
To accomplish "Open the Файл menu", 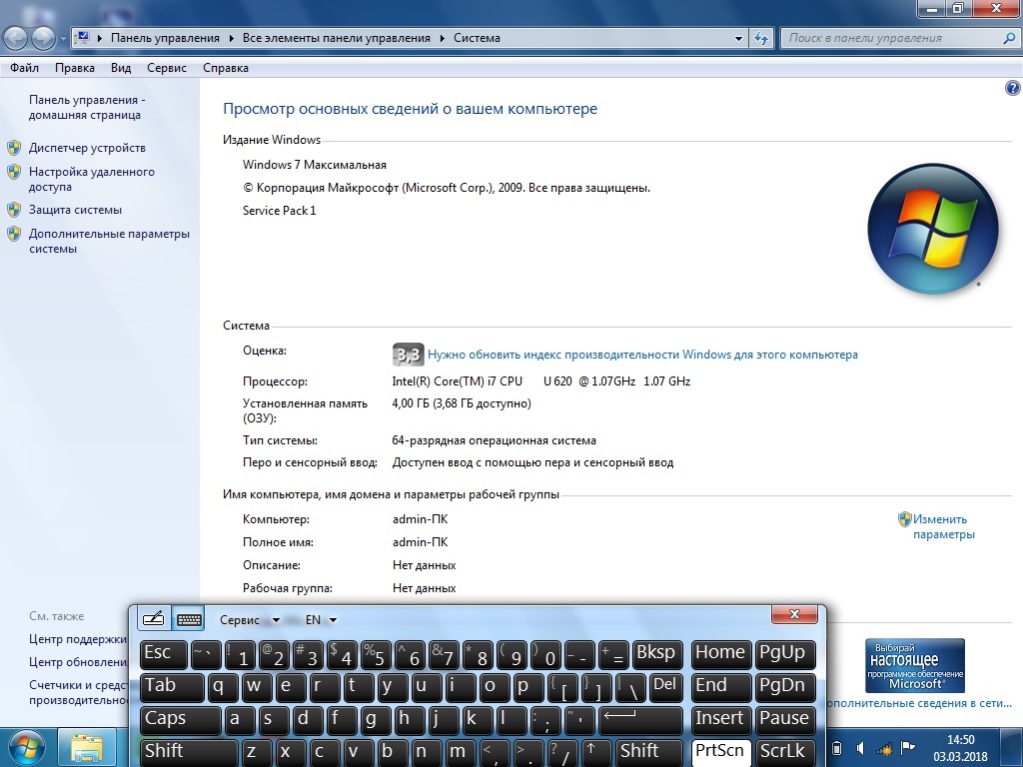I will 24,68.
